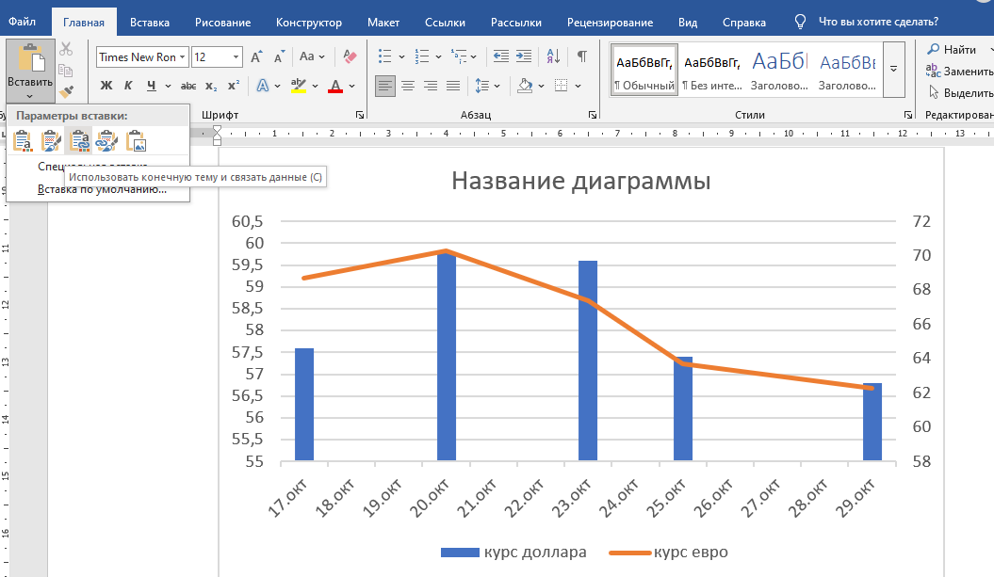Switch to the Вставка ribbon tab
The image size is (994, 577).
tap(150, 22)
